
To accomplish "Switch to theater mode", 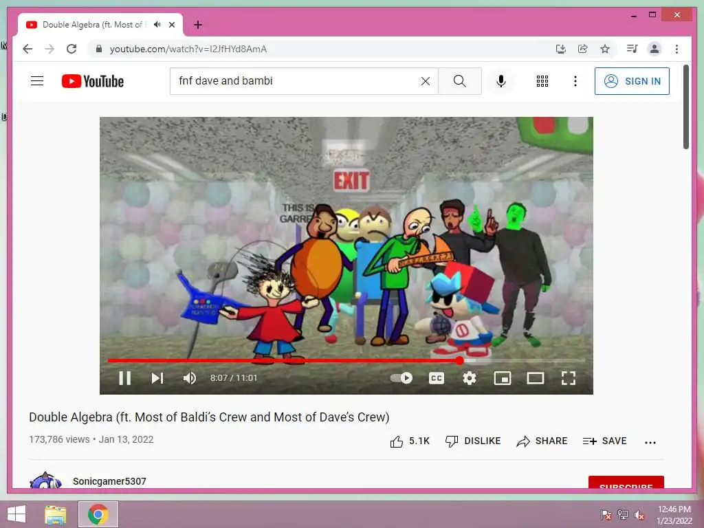I will pos(535,378).
